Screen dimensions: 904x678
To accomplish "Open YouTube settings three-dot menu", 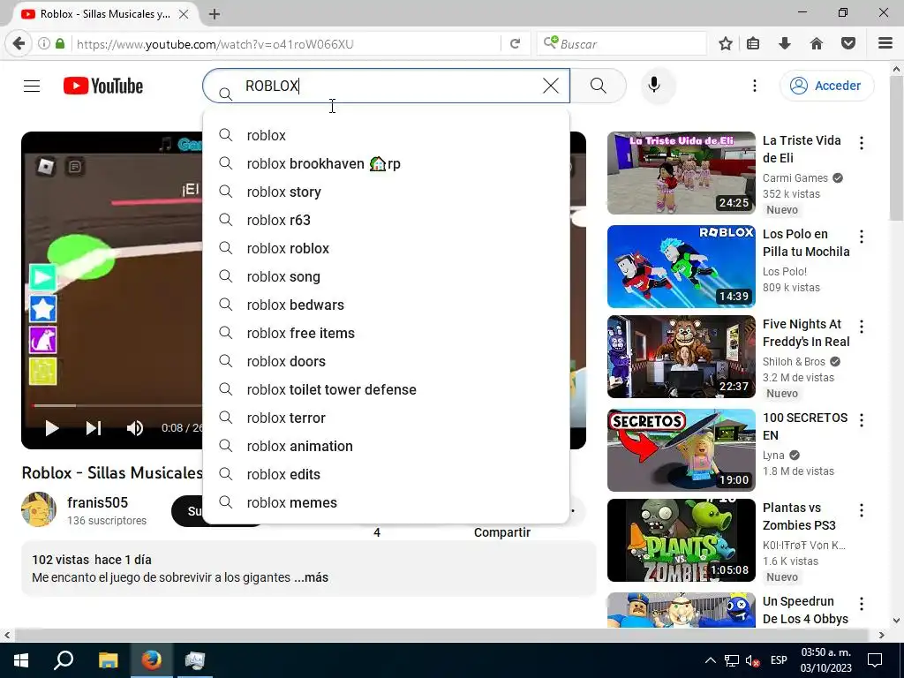I will click(x=755, y=86).
